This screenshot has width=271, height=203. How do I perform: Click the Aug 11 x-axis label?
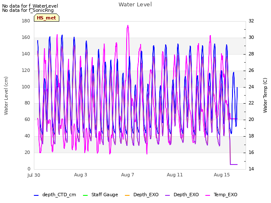tap(175, 175)
